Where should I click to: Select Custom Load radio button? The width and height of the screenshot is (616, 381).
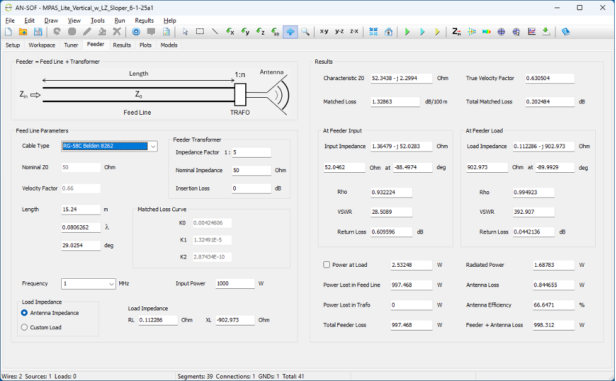click(25, 327)
